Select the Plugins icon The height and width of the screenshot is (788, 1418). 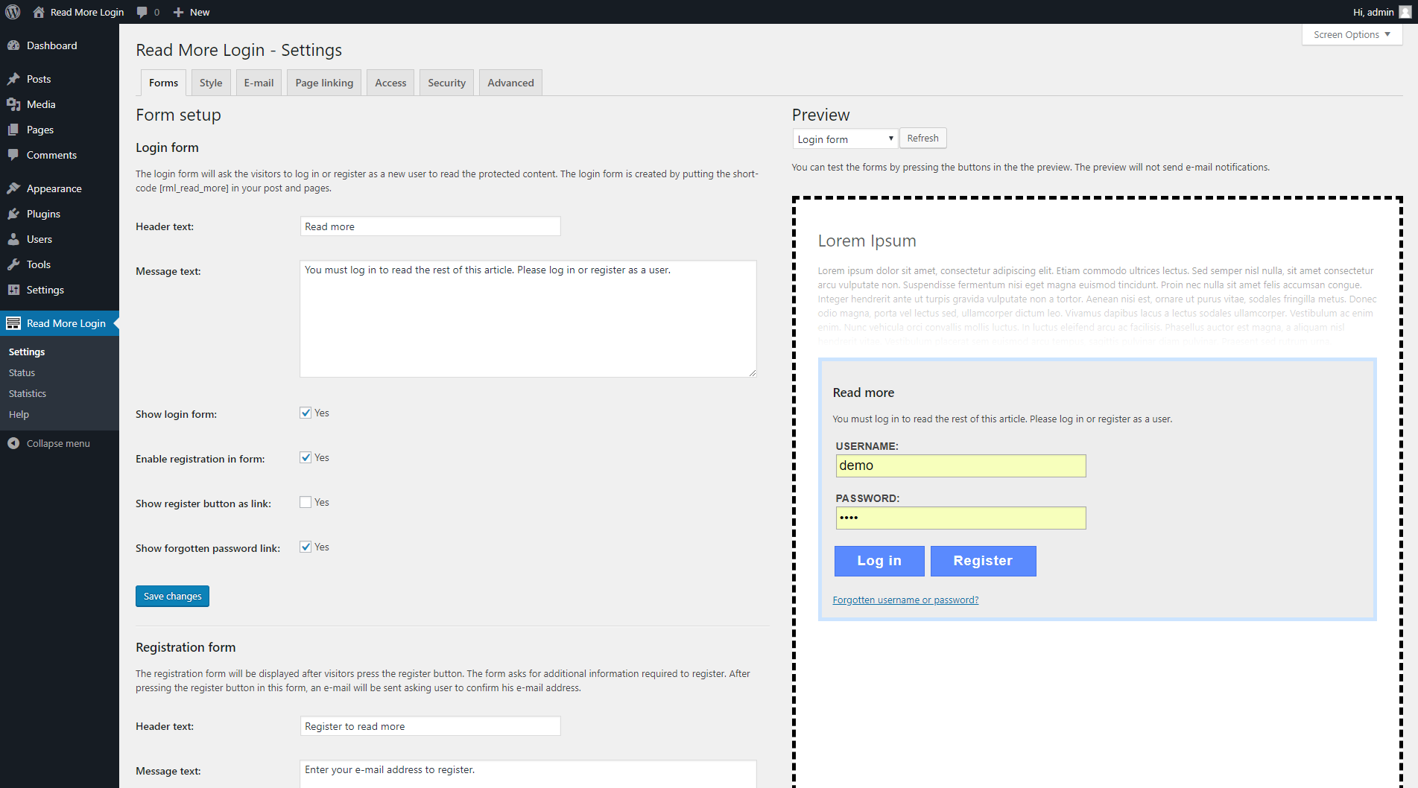[15, 214]
